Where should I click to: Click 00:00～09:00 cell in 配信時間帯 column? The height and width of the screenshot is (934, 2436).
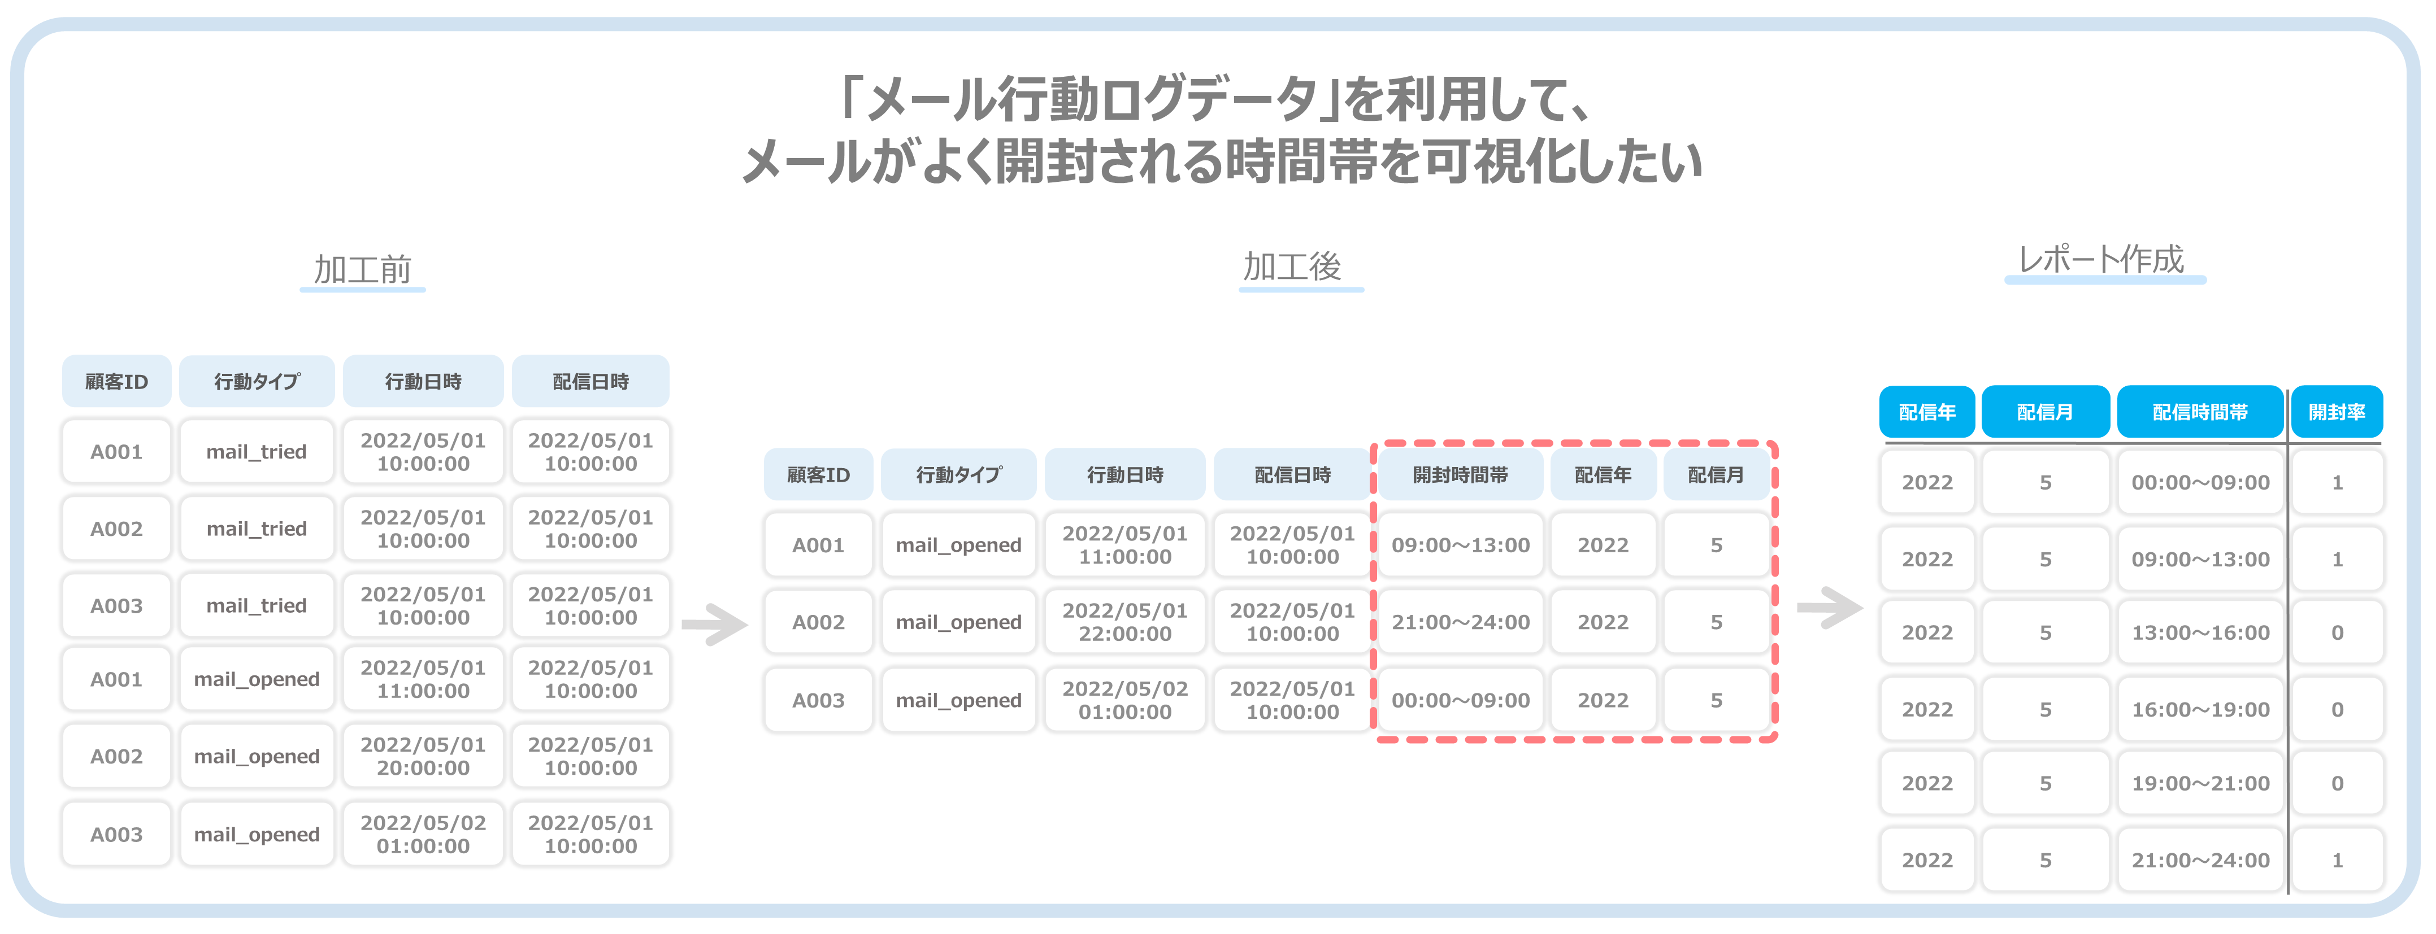(x=2200, y=482)
